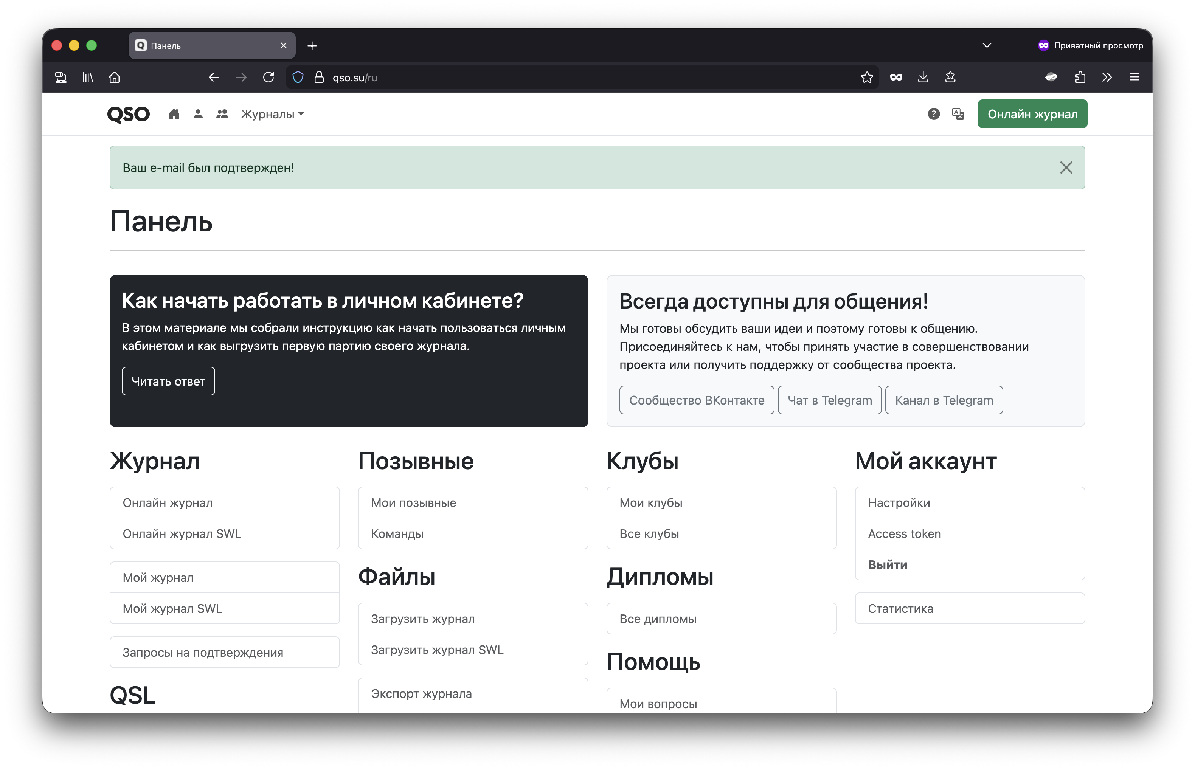Viewport: 1195px width, 769px height.
Task: Bookmark page with the star icon
Action: pyautogui.click(x=867, y=78)
